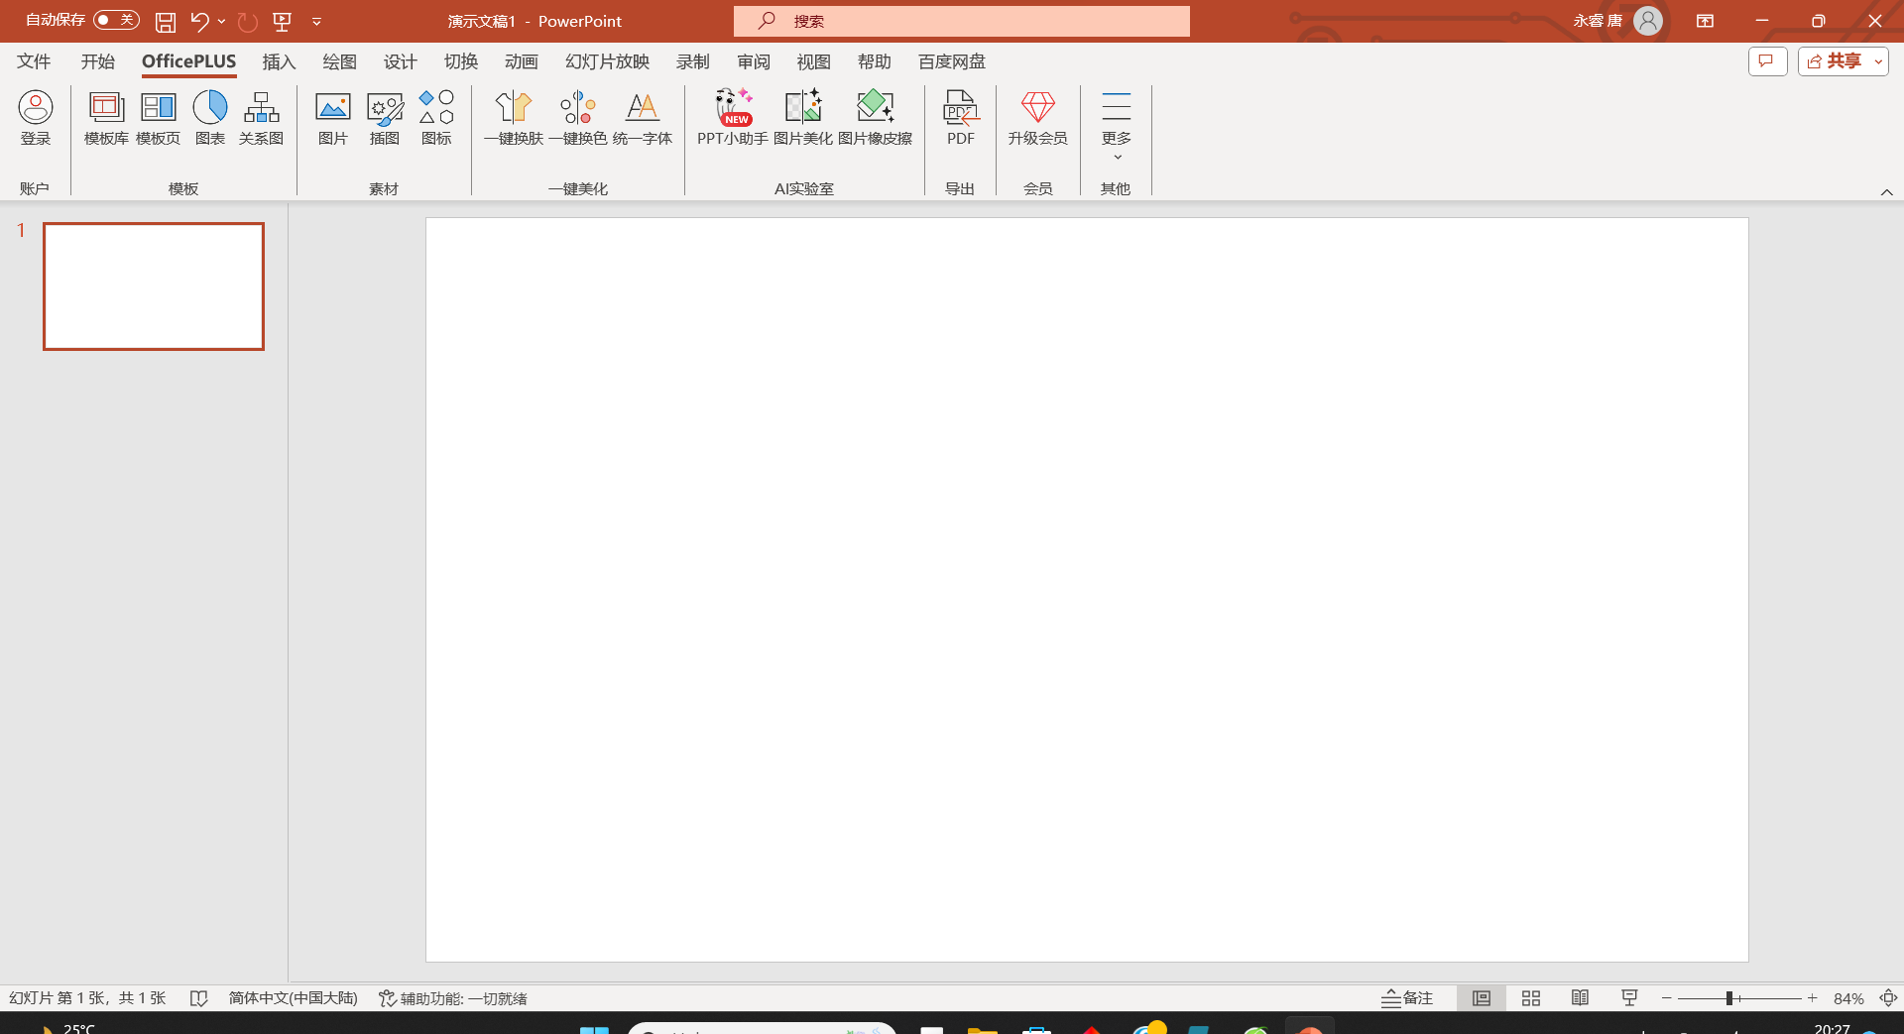
Task: Open the 插入 ribbon tab
Action: click(x=279, y=61)
